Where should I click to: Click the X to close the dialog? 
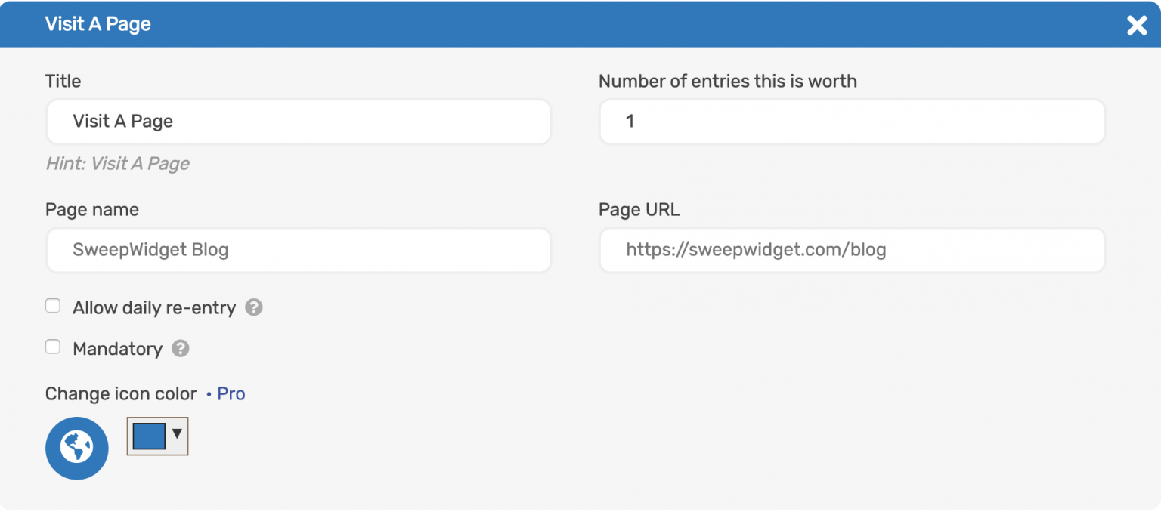[x=1137, y=25]
